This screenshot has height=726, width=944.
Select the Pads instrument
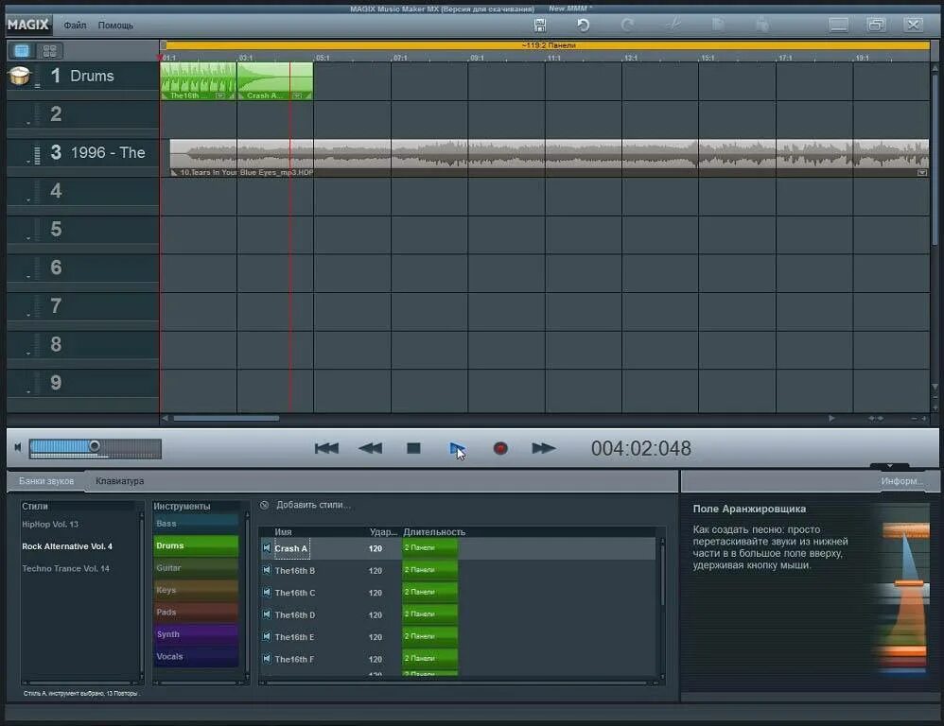(196, 613)
